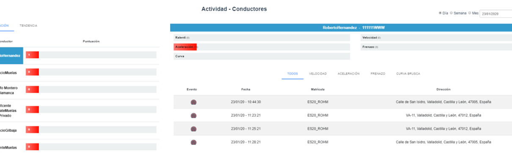
Task: Open the CURVA BRUSCA events tab
Action: (408, 74)
